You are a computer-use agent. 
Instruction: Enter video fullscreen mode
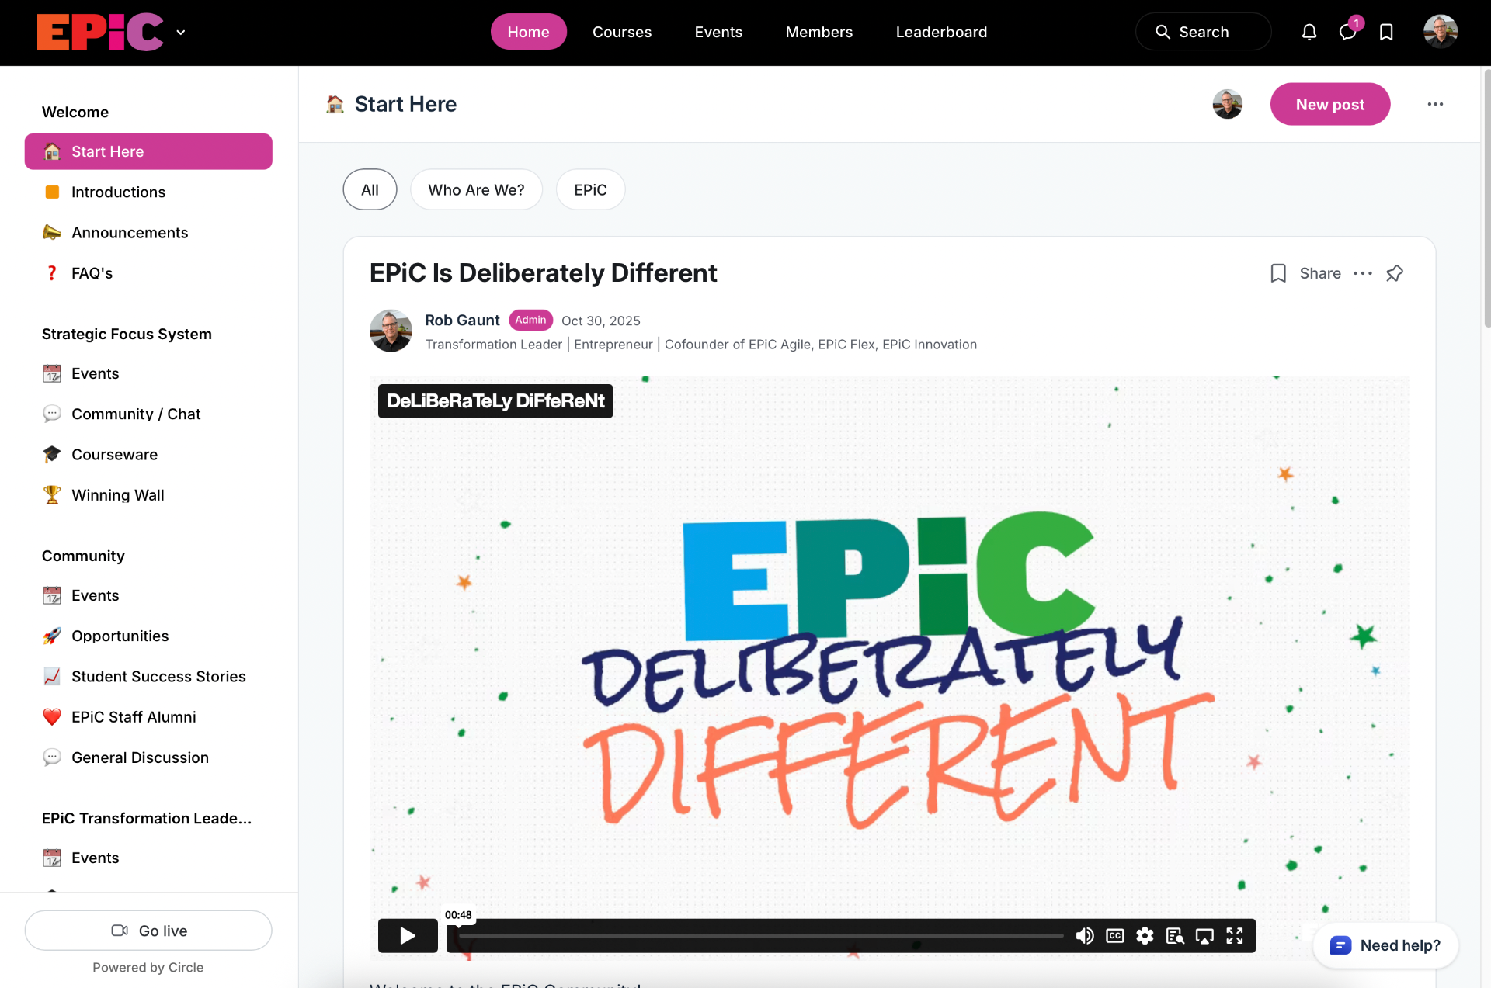pos(1235,936)
